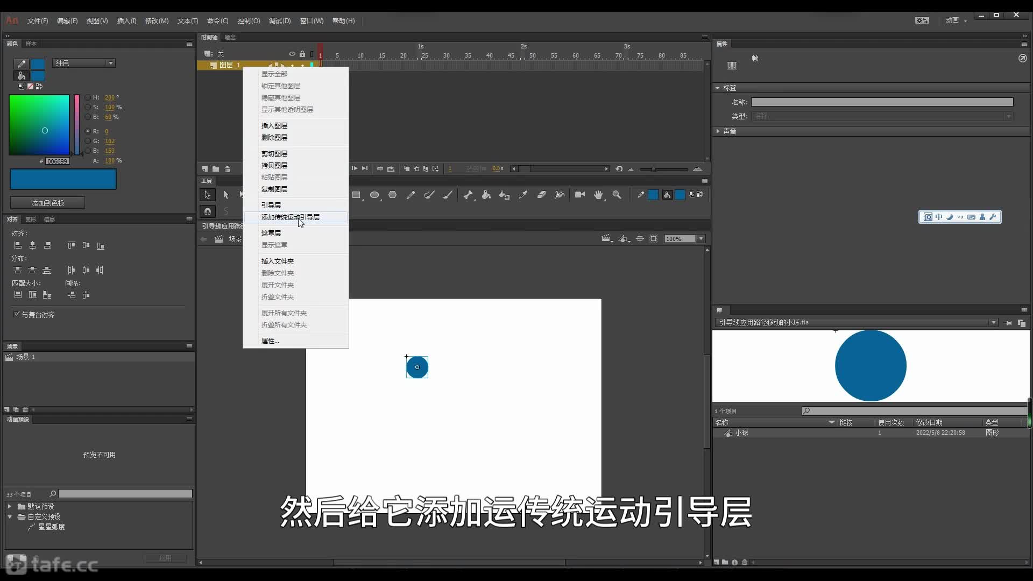Open the 文件(F) menu
The width and height of the screenshot is (1033, 581).
tap(38, 21)
